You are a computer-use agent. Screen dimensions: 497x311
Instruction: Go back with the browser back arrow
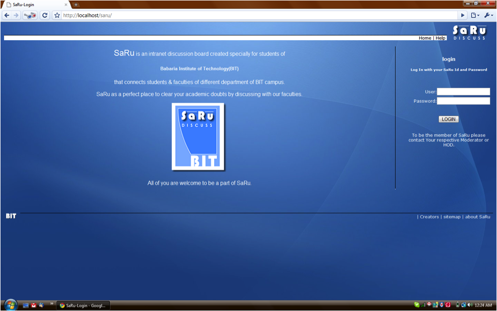pyautogui.click(x=7, y=15)
